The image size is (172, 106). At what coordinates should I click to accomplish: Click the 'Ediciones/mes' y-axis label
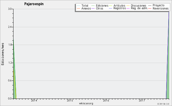[x=3, y=54]
